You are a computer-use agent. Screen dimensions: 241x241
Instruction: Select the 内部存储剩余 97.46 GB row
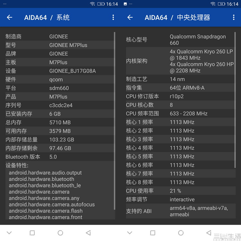(60, 148)
